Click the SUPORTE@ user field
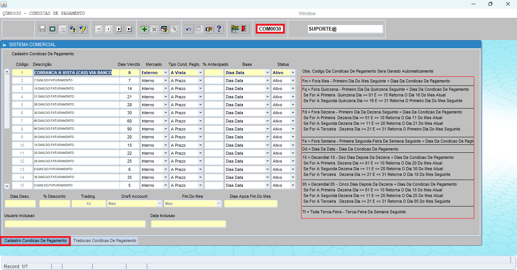This screenshot has height=270, width=517. click(345, 29)
